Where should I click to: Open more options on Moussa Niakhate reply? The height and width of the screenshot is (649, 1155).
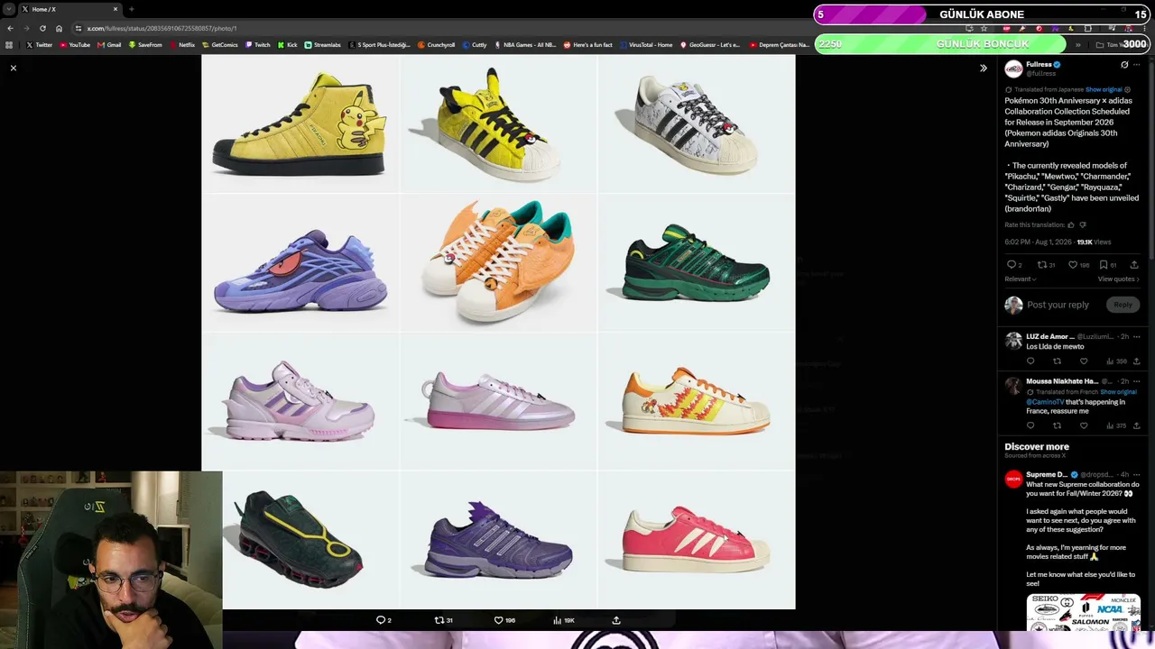(x=1136, y=381)
